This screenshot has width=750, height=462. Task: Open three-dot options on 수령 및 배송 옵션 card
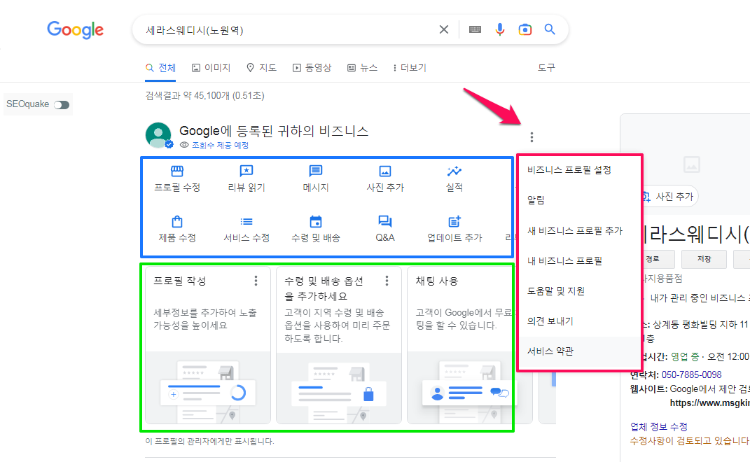click(x=387, y=281)
